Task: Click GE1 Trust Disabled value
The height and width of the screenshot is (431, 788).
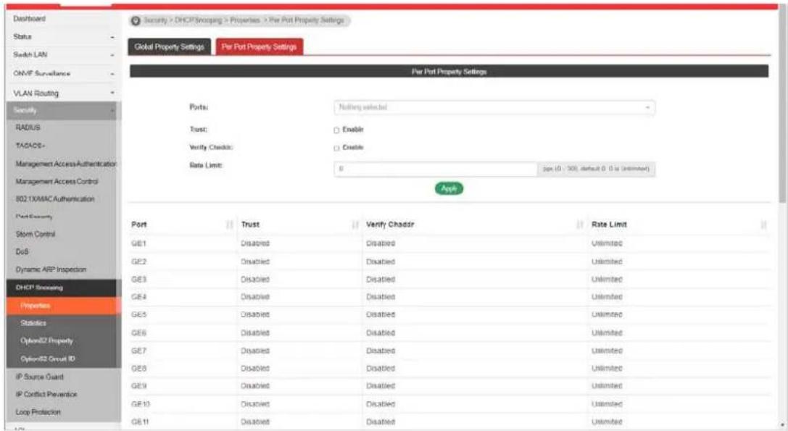Action: coord(254,243)
